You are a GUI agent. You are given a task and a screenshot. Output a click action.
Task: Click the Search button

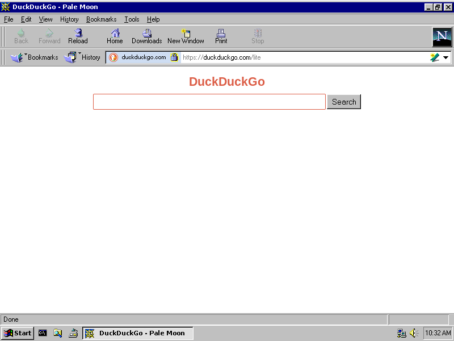(x=344, y=102)
